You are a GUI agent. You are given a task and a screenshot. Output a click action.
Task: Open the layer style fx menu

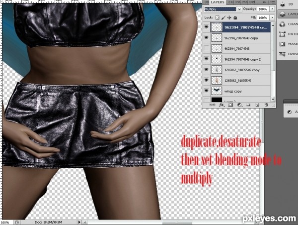coord(222,105)
